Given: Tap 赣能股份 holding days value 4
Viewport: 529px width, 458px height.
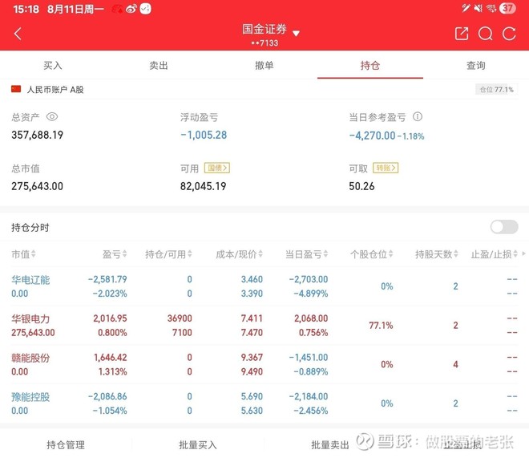Looking at the screenshot, I should [x=455, y=364].
